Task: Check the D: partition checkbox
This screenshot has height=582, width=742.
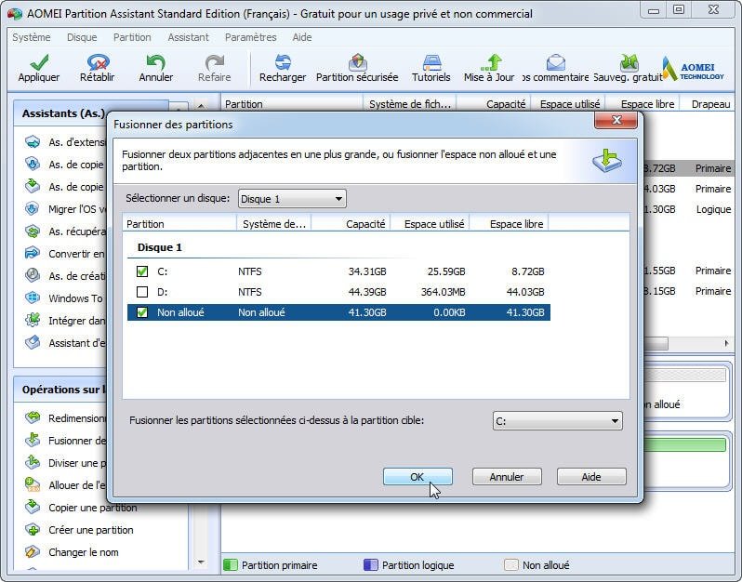Action: point(142,292)
